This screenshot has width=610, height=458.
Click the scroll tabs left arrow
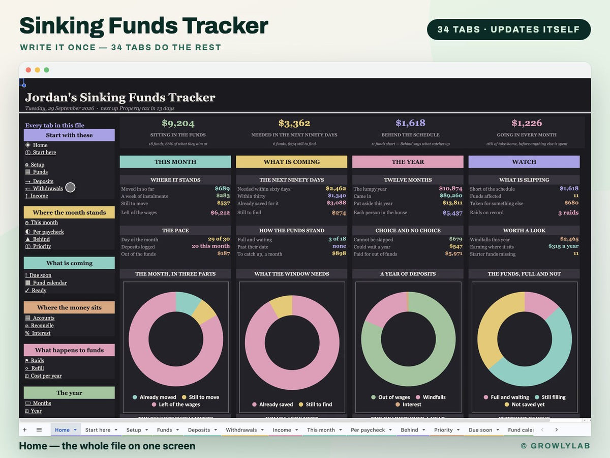(542, 430)
